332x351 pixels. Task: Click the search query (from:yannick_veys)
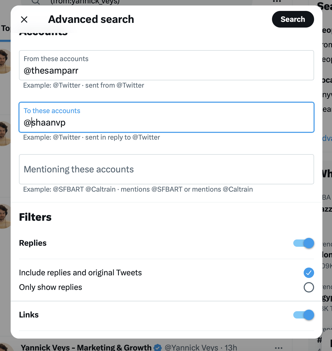(x=86, y=2)
